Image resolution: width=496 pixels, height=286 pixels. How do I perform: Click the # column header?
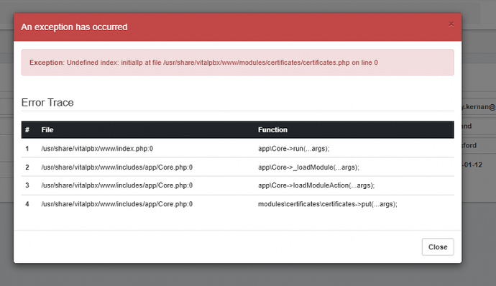(27, 130)
